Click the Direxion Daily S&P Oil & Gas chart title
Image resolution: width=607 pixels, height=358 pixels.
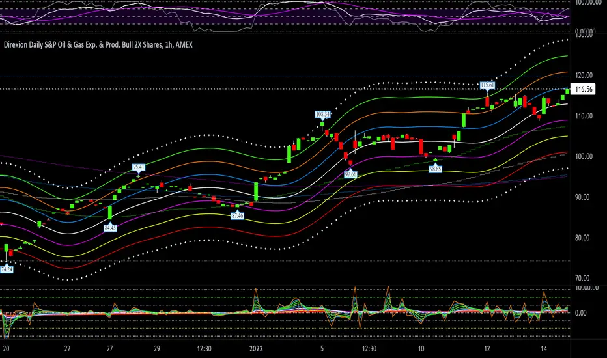point(98,44)
